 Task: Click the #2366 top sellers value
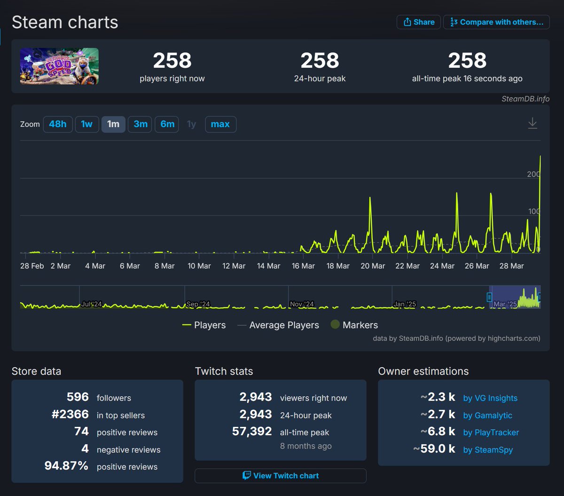[70, 414]
